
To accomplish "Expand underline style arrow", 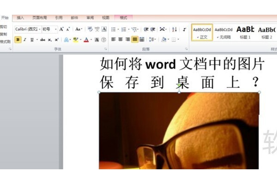I will click(37, 40).
